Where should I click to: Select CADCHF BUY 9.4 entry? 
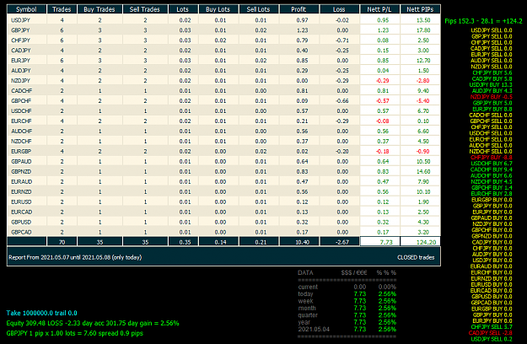(x=491, y=169)
